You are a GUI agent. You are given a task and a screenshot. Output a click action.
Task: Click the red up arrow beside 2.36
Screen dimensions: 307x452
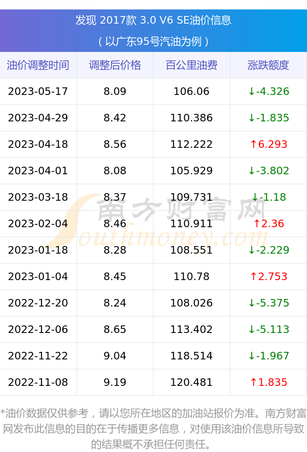click(x=256, y=223)
